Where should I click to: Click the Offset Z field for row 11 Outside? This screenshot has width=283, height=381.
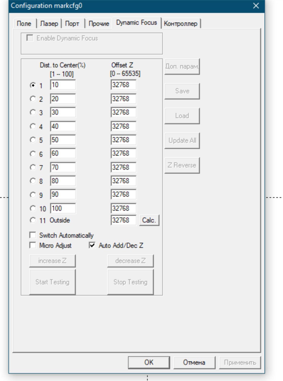(x=123, y=220)
